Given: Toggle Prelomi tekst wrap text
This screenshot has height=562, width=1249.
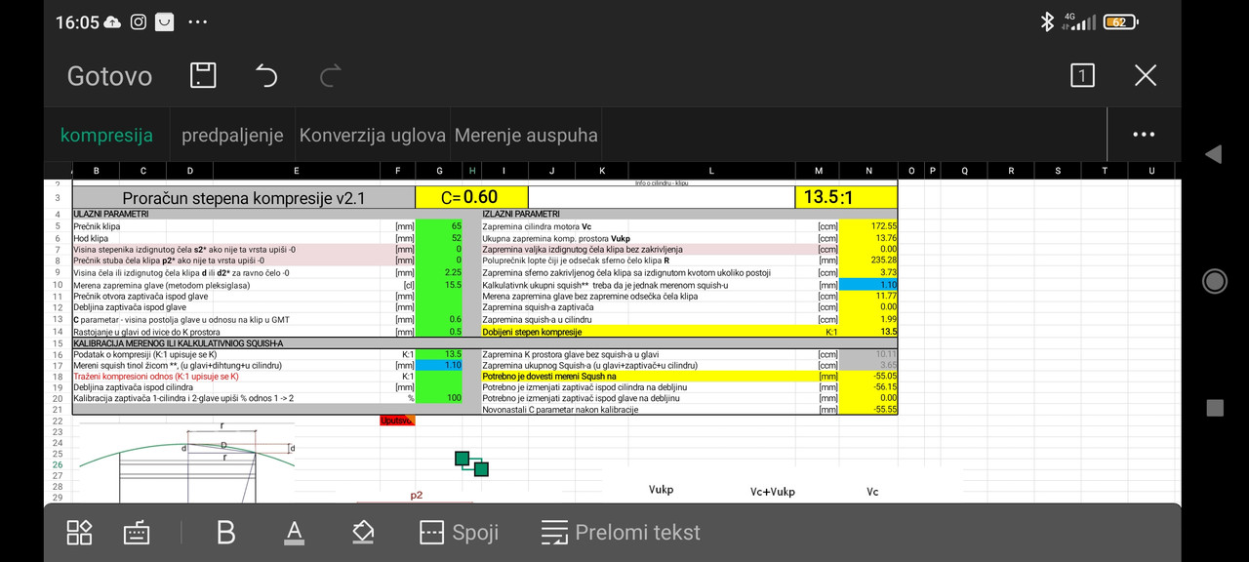Looking at the screenshot, I should click(621, 532).
